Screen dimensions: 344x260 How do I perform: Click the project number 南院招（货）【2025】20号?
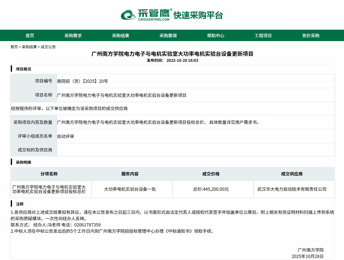tap(83, 81)
